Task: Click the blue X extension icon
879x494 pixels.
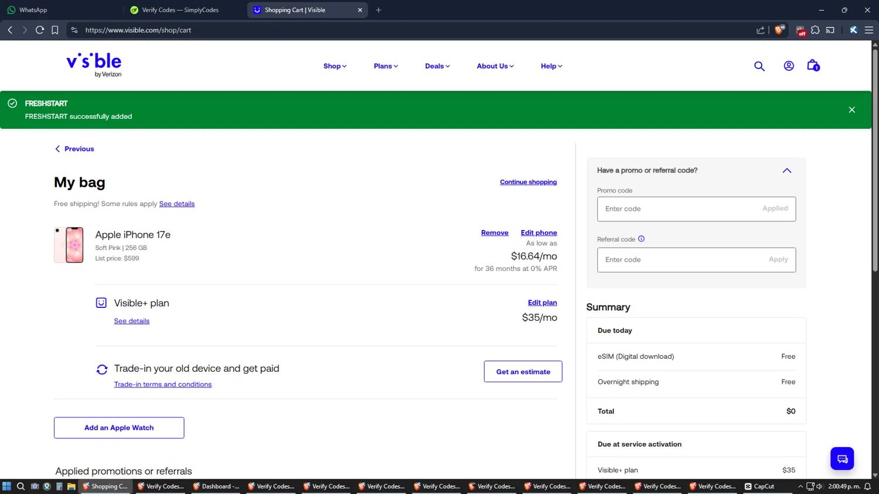Action: tap(854, 30)
